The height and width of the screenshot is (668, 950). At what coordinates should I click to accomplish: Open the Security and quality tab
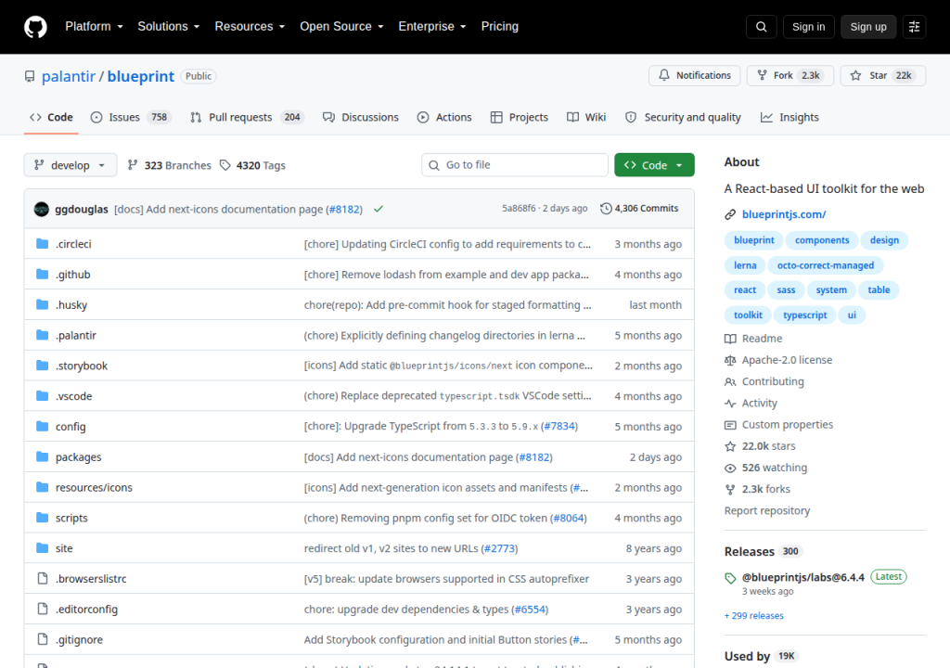point(683,117)
